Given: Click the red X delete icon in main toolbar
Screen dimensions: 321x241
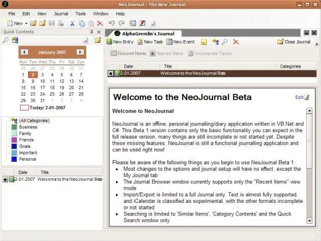Looking at the screenshot, I should tap(100, 24).
